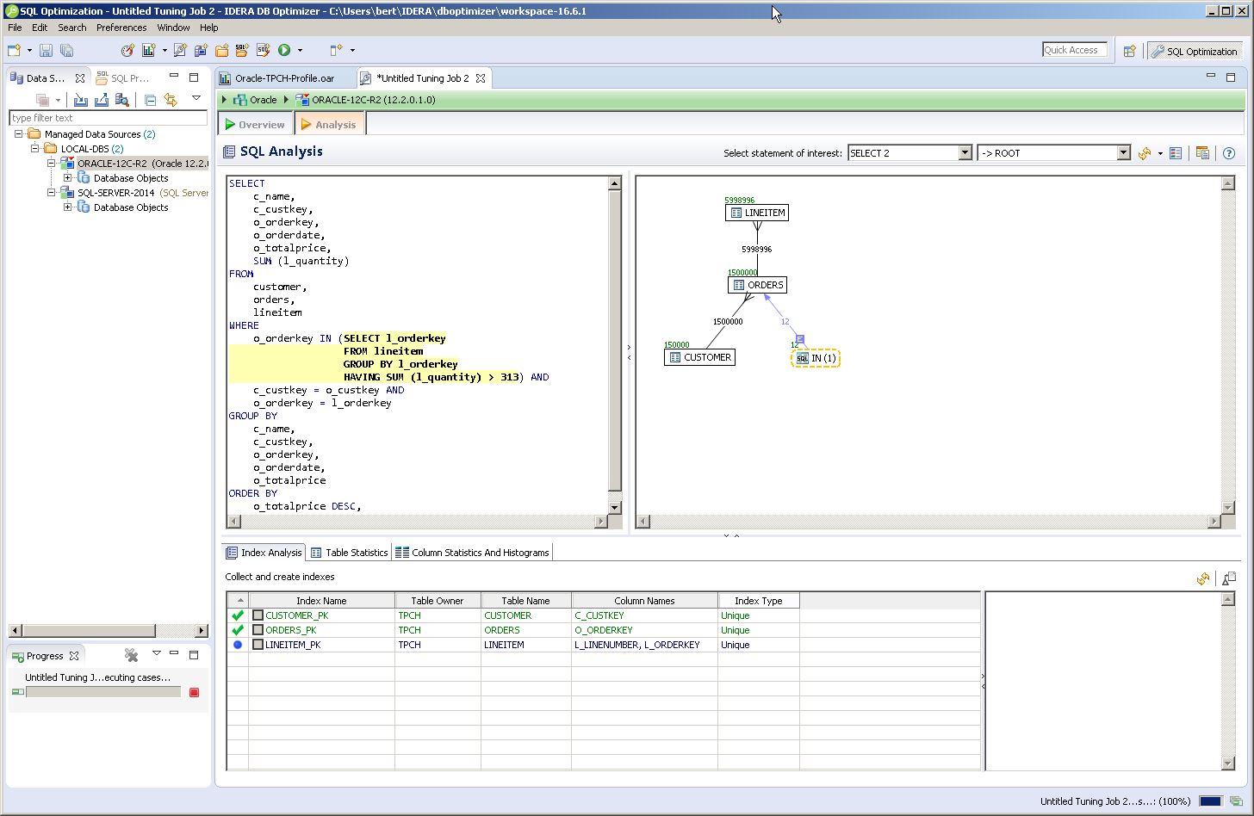Click the tuning job progress bar
Screen dimensions: 1254x816
pos(103,692)
